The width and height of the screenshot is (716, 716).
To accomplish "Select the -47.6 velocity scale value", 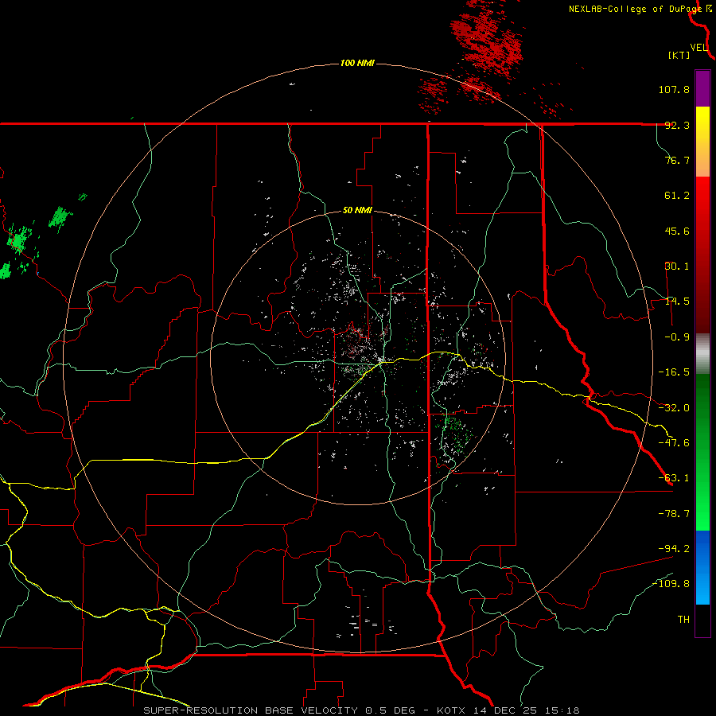I will 674,443.
